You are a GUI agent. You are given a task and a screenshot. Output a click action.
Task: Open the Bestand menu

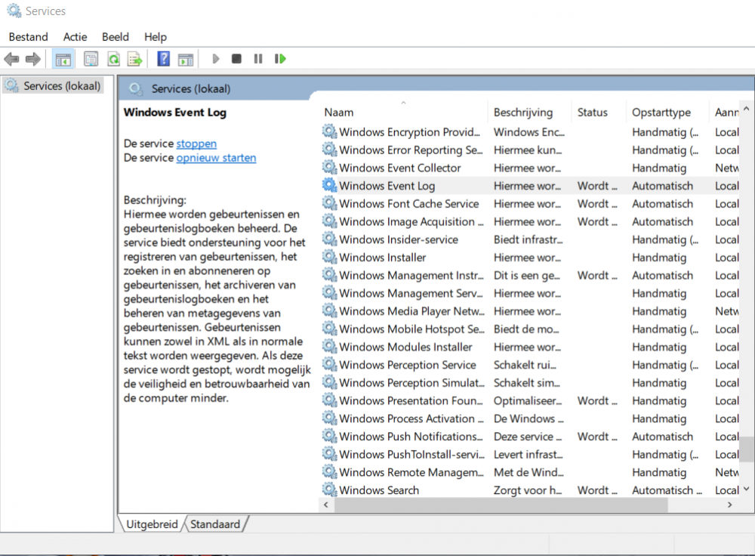coord(28,36)
